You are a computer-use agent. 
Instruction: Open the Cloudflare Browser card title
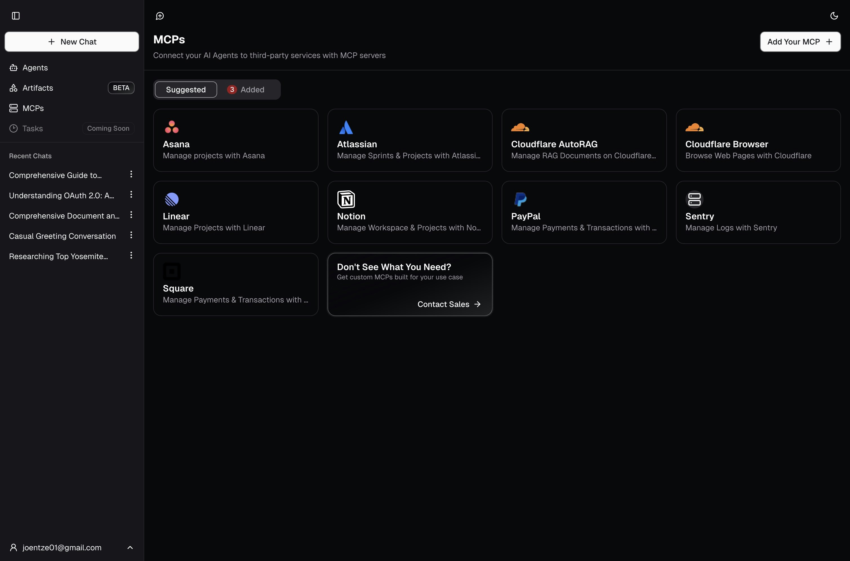click(727, 144)
